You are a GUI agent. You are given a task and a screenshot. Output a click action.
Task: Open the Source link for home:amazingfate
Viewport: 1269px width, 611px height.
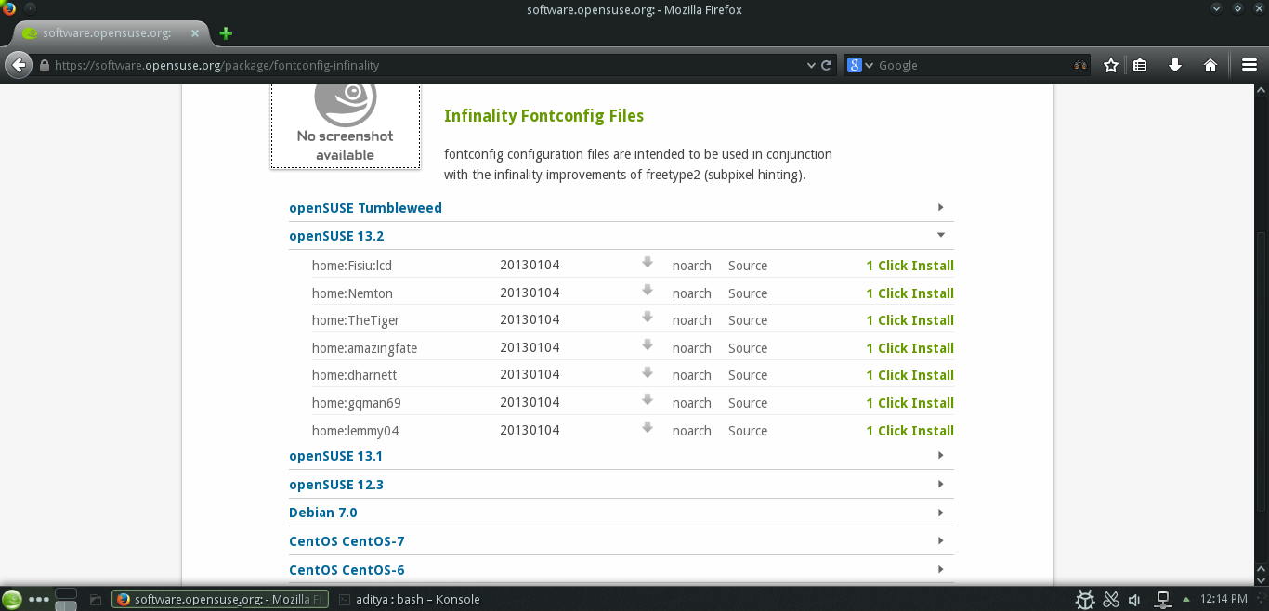(x=748, y=348)
